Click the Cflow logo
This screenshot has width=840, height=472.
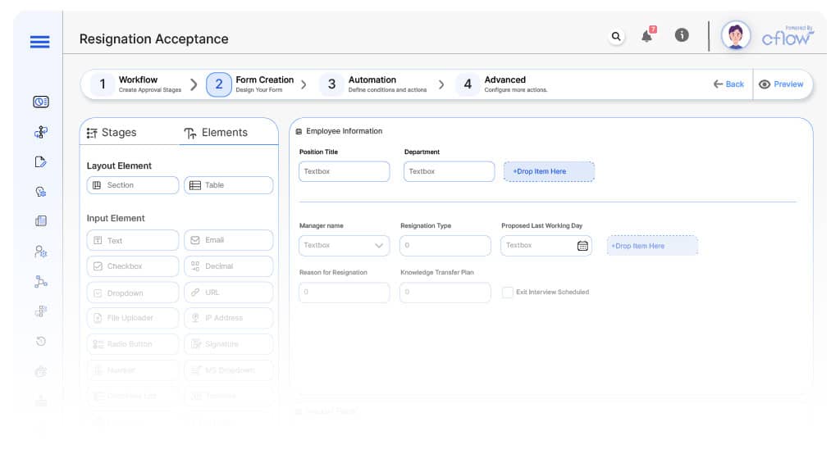point(787,36)
